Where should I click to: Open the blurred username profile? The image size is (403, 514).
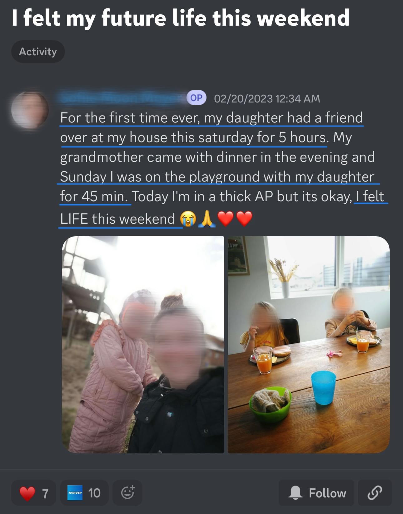click(122, 98)
